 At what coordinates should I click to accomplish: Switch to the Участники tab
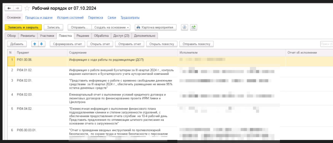(47, 36)
